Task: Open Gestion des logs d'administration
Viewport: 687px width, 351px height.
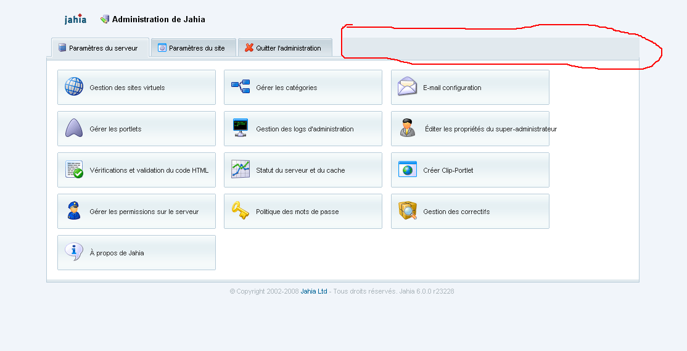Action: [x=303, y=128]
